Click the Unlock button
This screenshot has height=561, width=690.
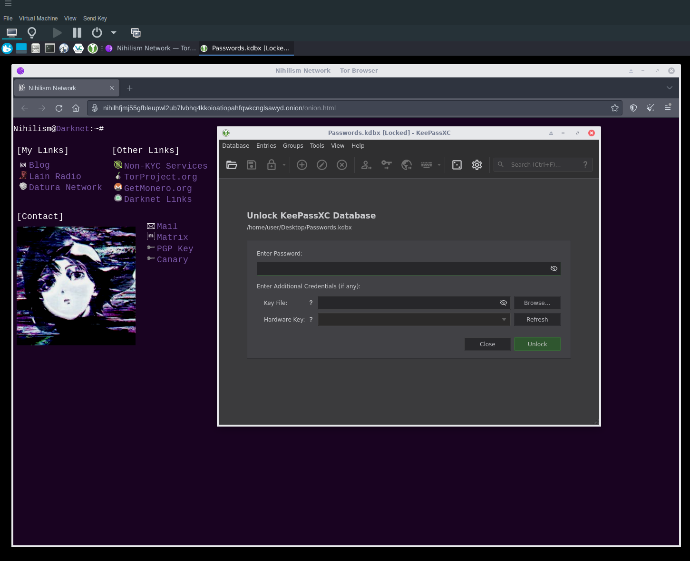(x=537, y=344)
